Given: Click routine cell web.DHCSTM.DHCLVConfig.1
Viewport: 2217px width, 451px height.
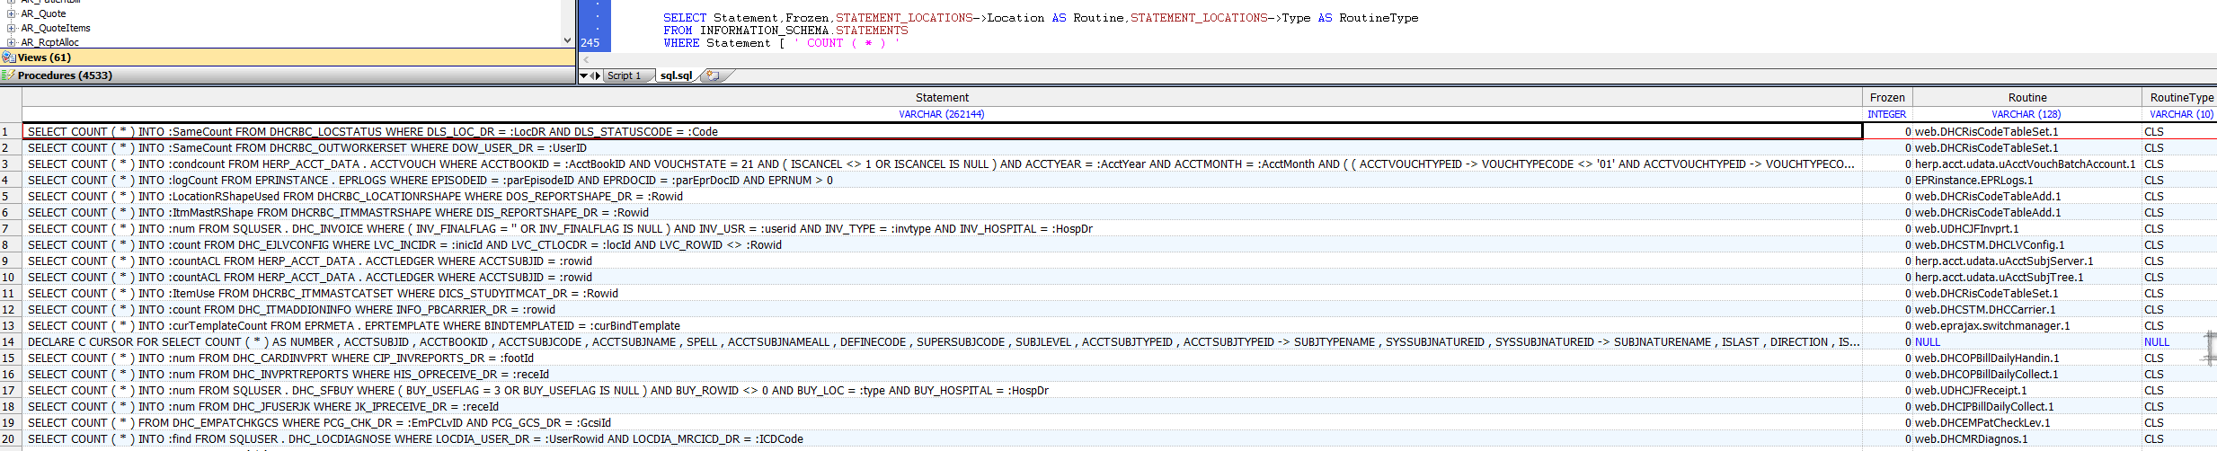Looking at the screenshot, I should (x=2027, y=245).
